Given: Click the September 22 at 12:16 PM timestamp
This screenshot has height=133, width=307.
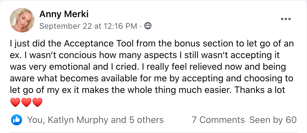Looking at the screenshot, I should pos(88,26).
